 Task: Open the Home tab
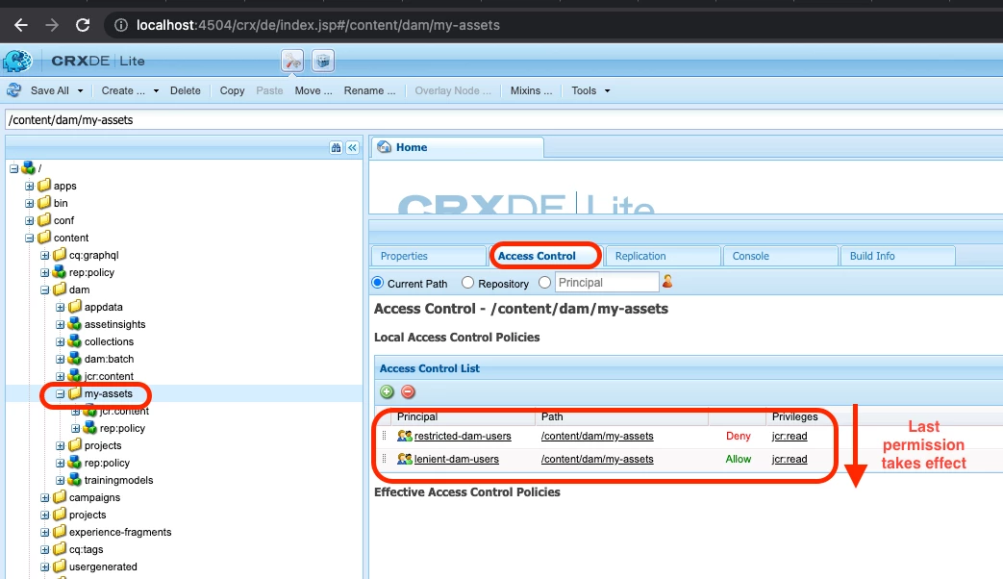pos(457,147)
